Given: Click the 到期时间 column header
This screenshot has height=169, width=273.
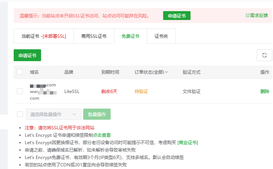Looking at the screenshot, I should pos(110,72).
